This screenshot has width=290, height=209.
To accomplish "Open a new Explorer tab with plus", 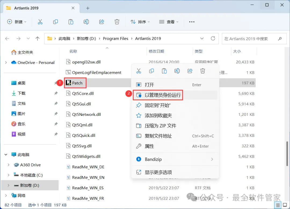I will pos(88,8).
